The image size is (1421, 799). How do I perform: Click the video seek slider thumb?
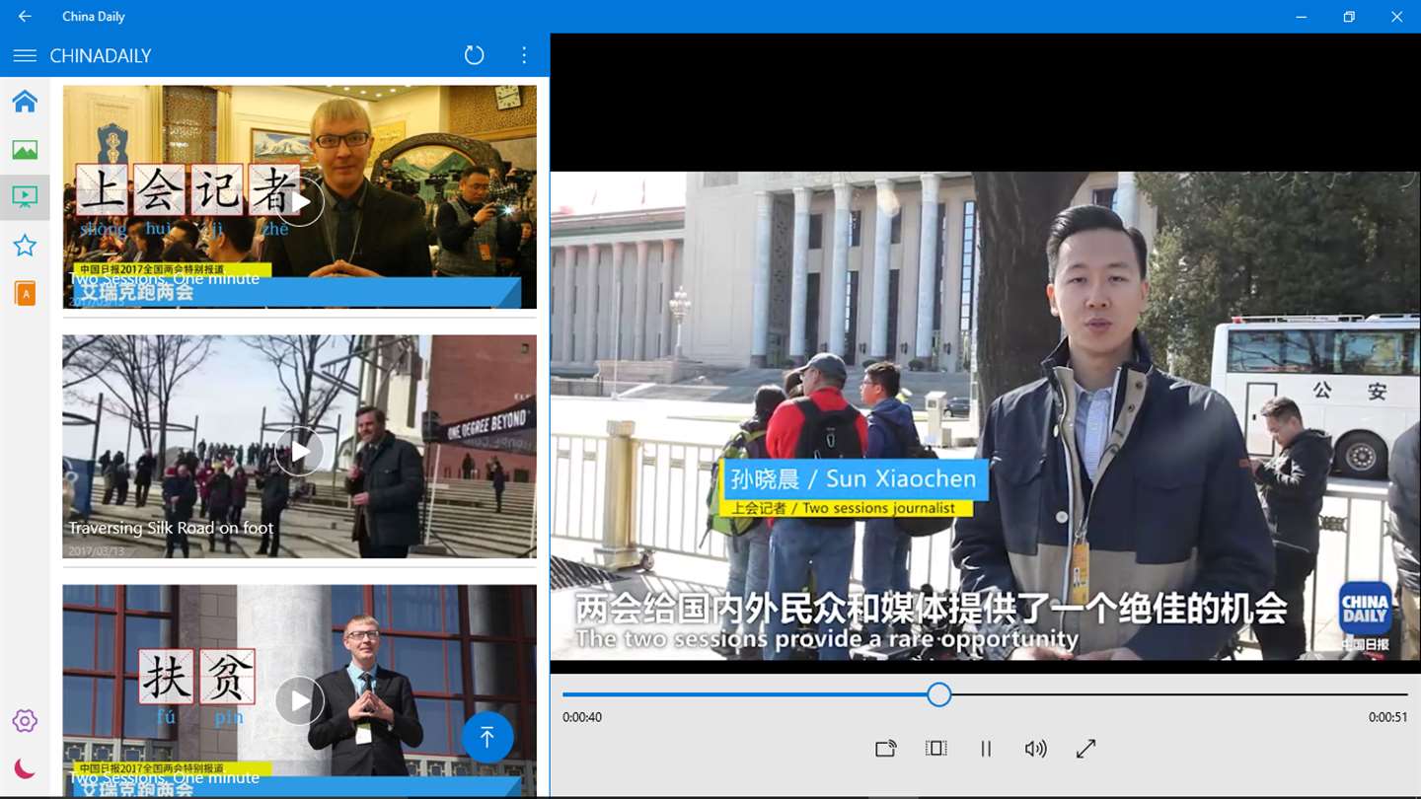tap(938, 694)
